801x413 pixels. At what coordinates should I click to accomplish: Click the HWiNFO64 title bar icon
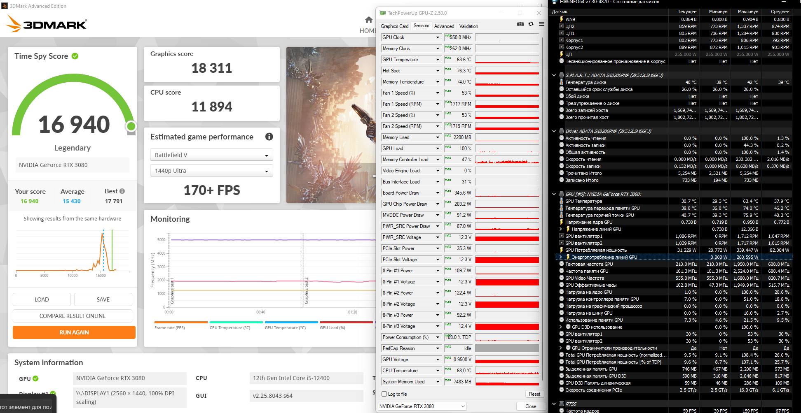click(x=555, y=2)
